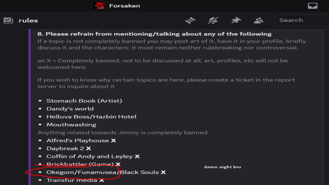Open the Inbox icon at top right
This screenshot has width=329, height=185.
313,6
